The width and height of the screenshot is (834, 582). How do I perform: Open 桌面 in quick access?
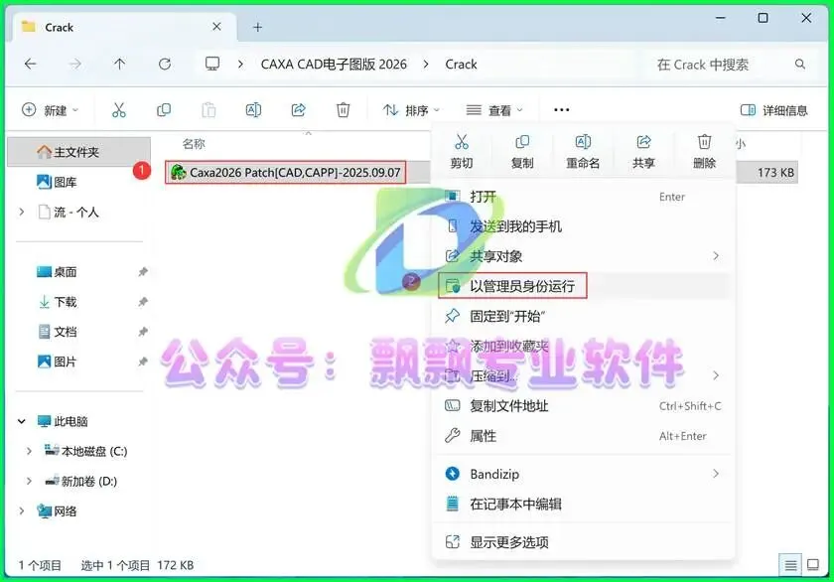[x=57, y=272]
